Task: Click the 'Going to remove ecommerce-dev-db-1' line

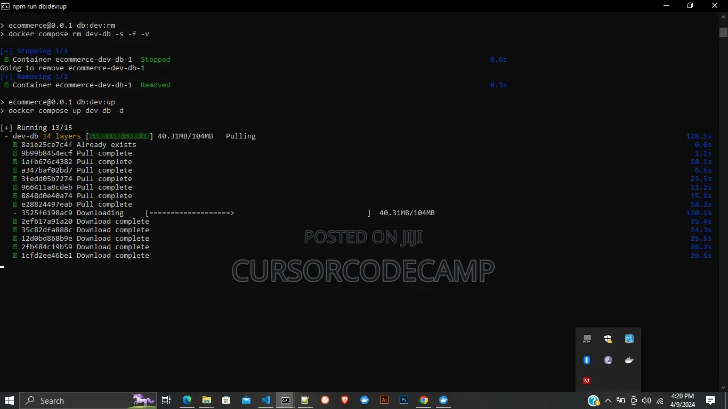Action: tap(72, 68)
